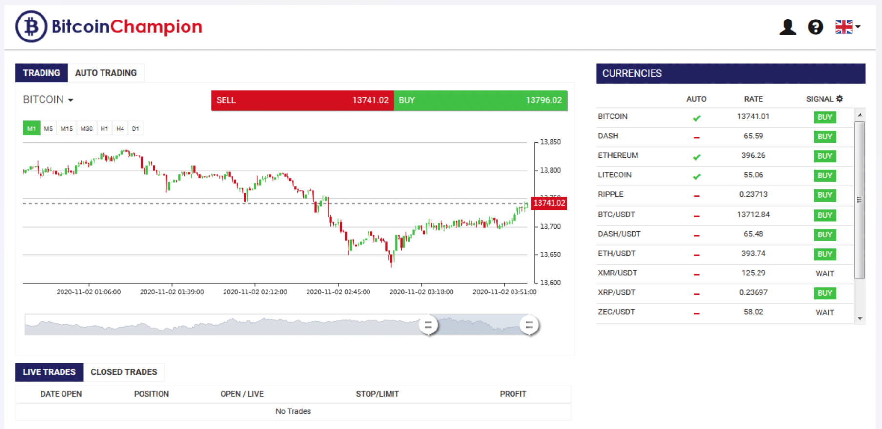
Task: Toggle auto trading checkmark for ETHEREUM
Action: click(697, 157)
